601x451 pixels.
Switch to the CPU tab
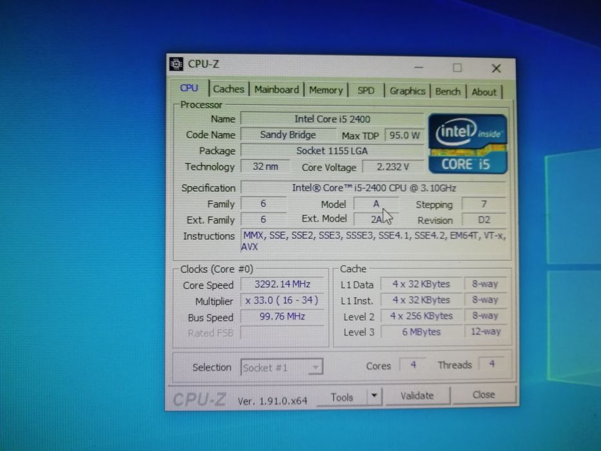[x=189, y=88]
